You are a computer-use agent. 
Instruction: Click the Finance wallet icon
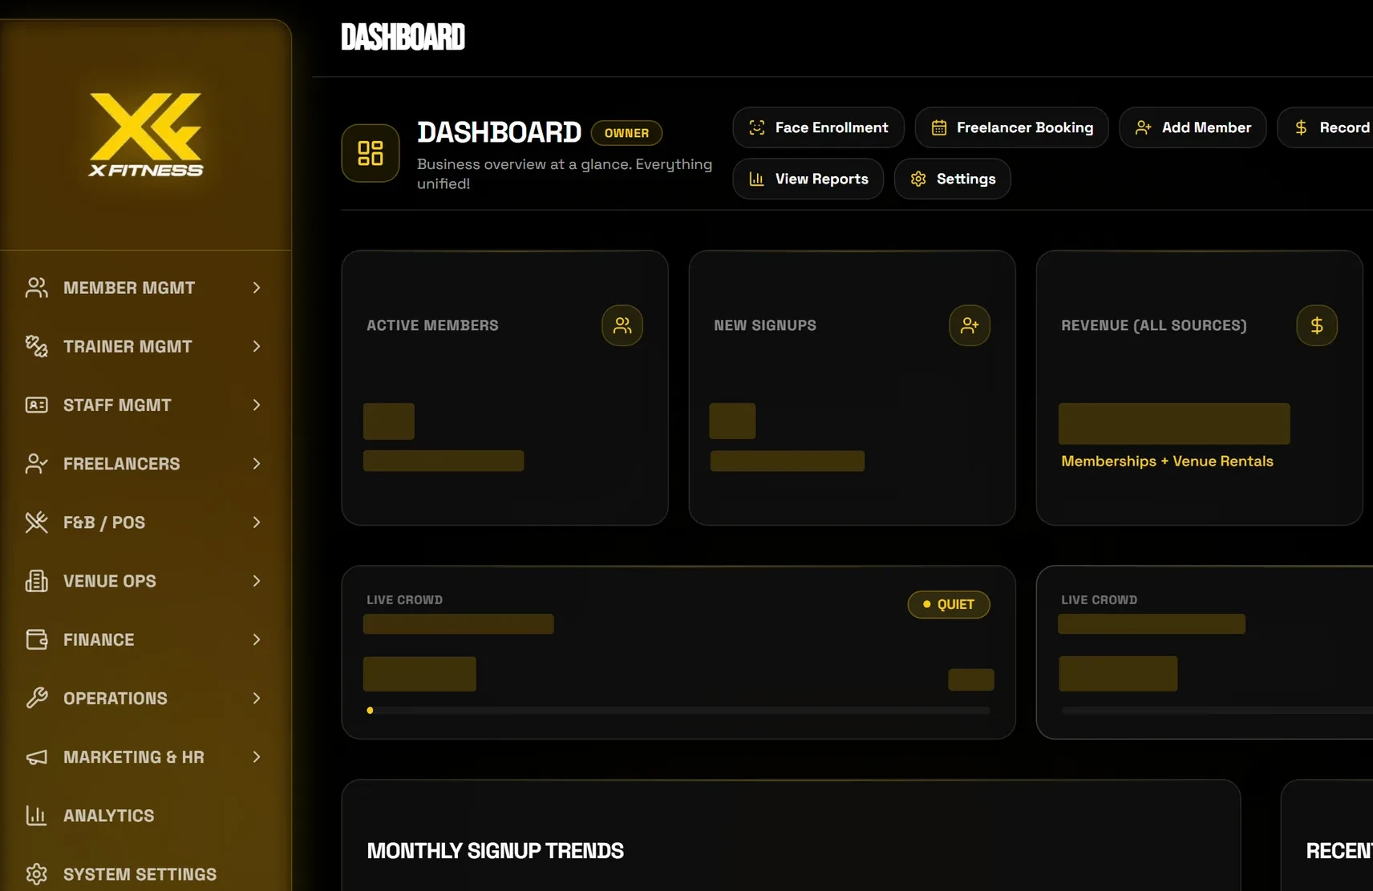pyautogui.click(x=36, y=639)
